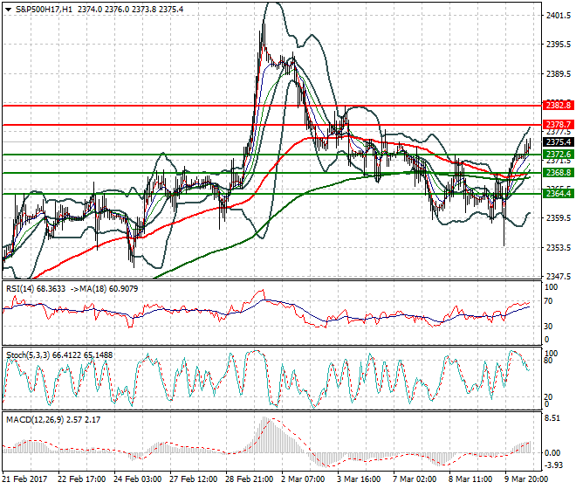Click the RSI 30 level scale value
Viewport: 576px width, 489px height.
click(548, 326)
